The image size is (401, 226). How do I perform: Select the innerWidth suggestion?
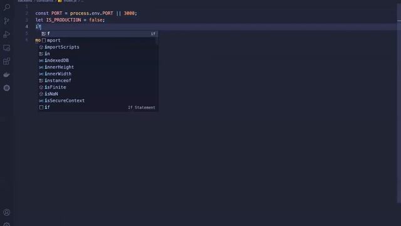pyautogui.click(x=98, y=74)
